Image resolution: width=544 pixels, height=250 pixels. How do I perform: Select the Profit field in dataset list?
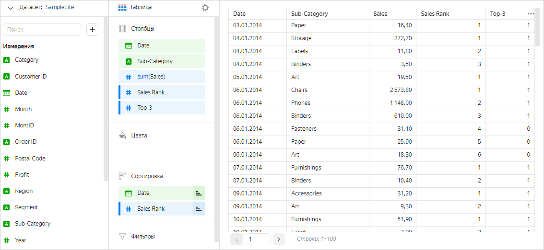tap(22, 175)
